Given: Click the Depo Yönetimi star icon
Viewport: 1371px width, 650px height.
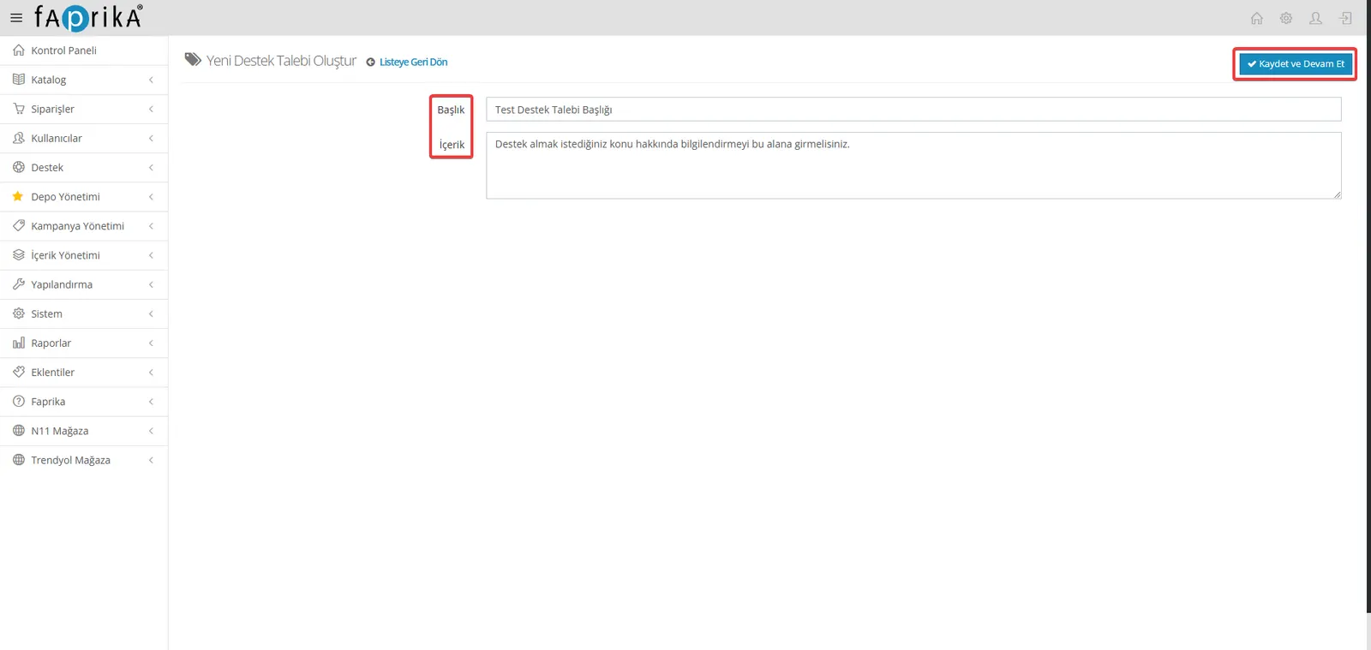Looking at the screenshot, I should [x=18, y=196].
